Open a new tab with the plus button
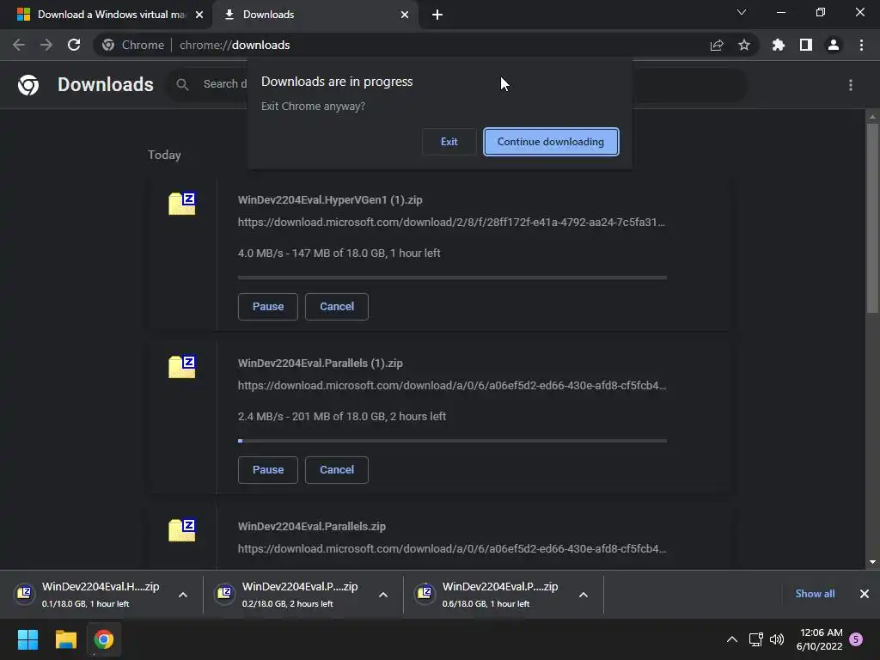The image size is (880, 660). click(437, 15)
